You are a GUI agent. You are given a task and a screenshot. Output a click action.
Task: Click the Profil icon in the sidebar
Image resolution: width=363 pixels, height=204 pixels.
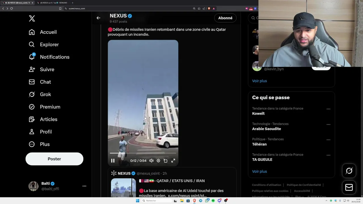(x=32, y=132)
